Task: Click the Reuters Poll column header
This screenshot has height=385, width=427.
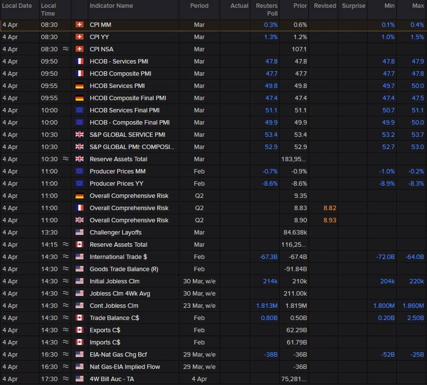Action: pos(266,10)
